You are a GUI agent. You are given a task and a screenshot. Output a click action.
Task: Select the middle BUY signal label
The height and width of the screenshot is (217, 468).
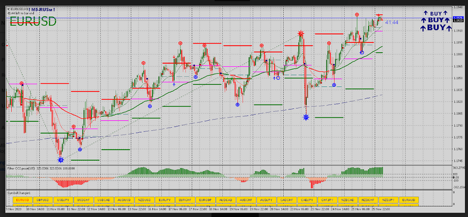tap(435, 20)
